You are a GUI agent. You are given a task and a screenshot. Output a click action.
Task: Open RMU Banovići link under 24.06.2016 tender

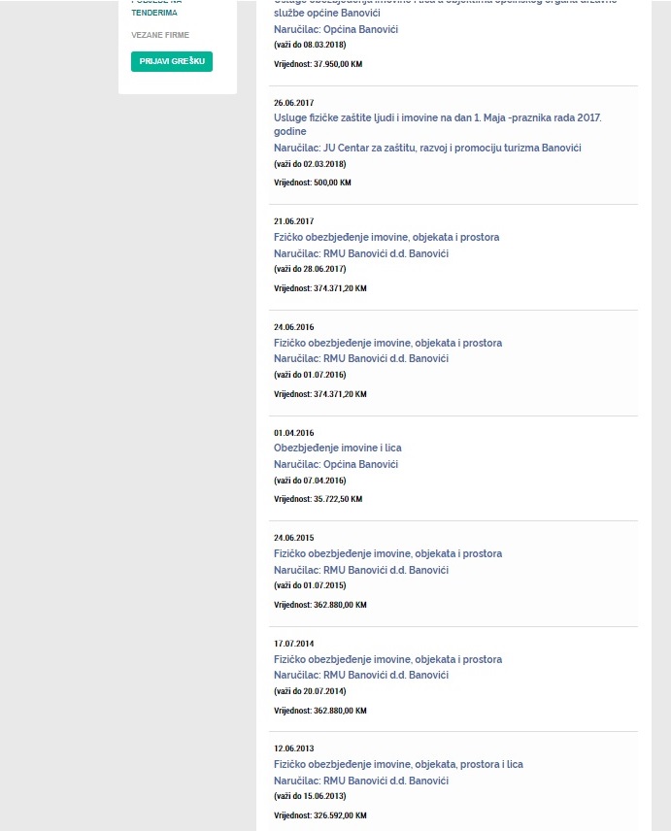361,359
